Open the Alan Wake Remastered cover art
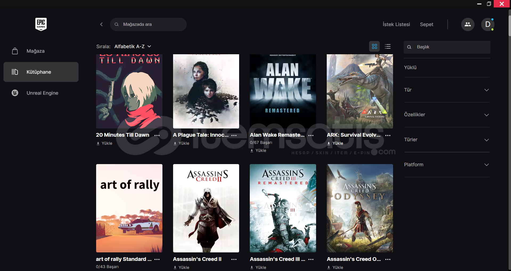The image size is (511, 271). [283, 91]
